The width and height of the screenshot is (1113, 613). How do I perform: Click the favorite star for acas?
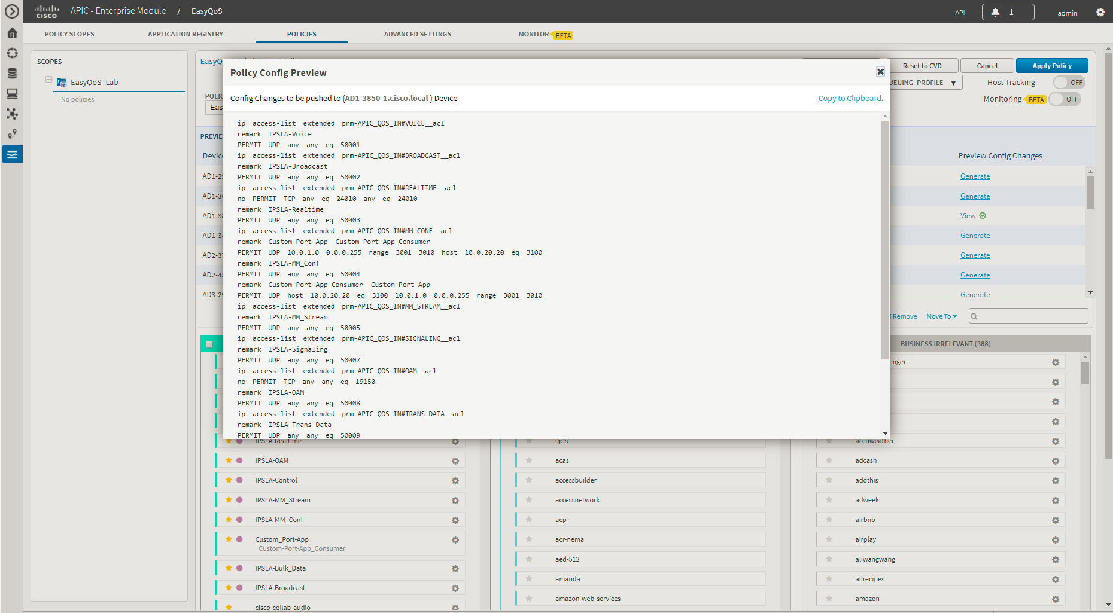pos(529,460)
